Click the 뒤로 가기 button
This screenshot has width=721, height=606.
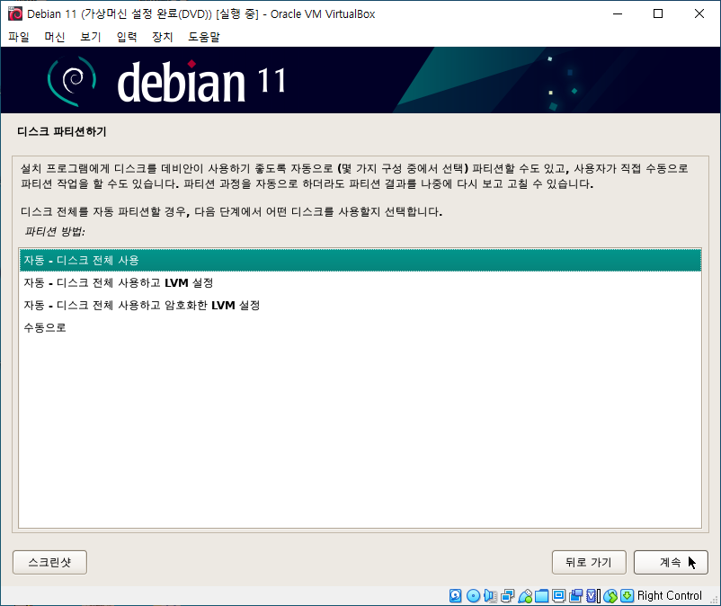pos(589,562)
